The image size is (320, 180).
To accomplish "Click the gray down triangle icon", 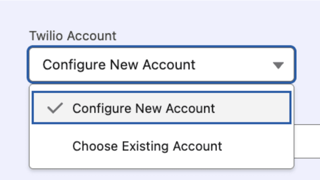I will click(x=278, y=65).
